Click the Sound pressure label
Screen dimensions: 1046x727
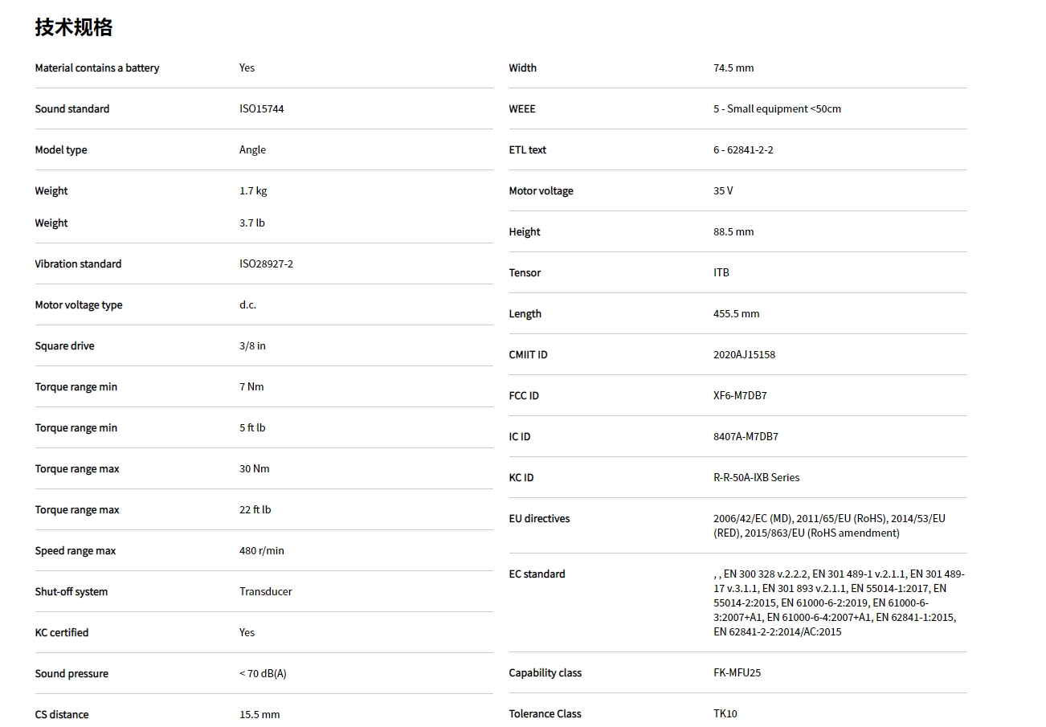pos(71,674)
